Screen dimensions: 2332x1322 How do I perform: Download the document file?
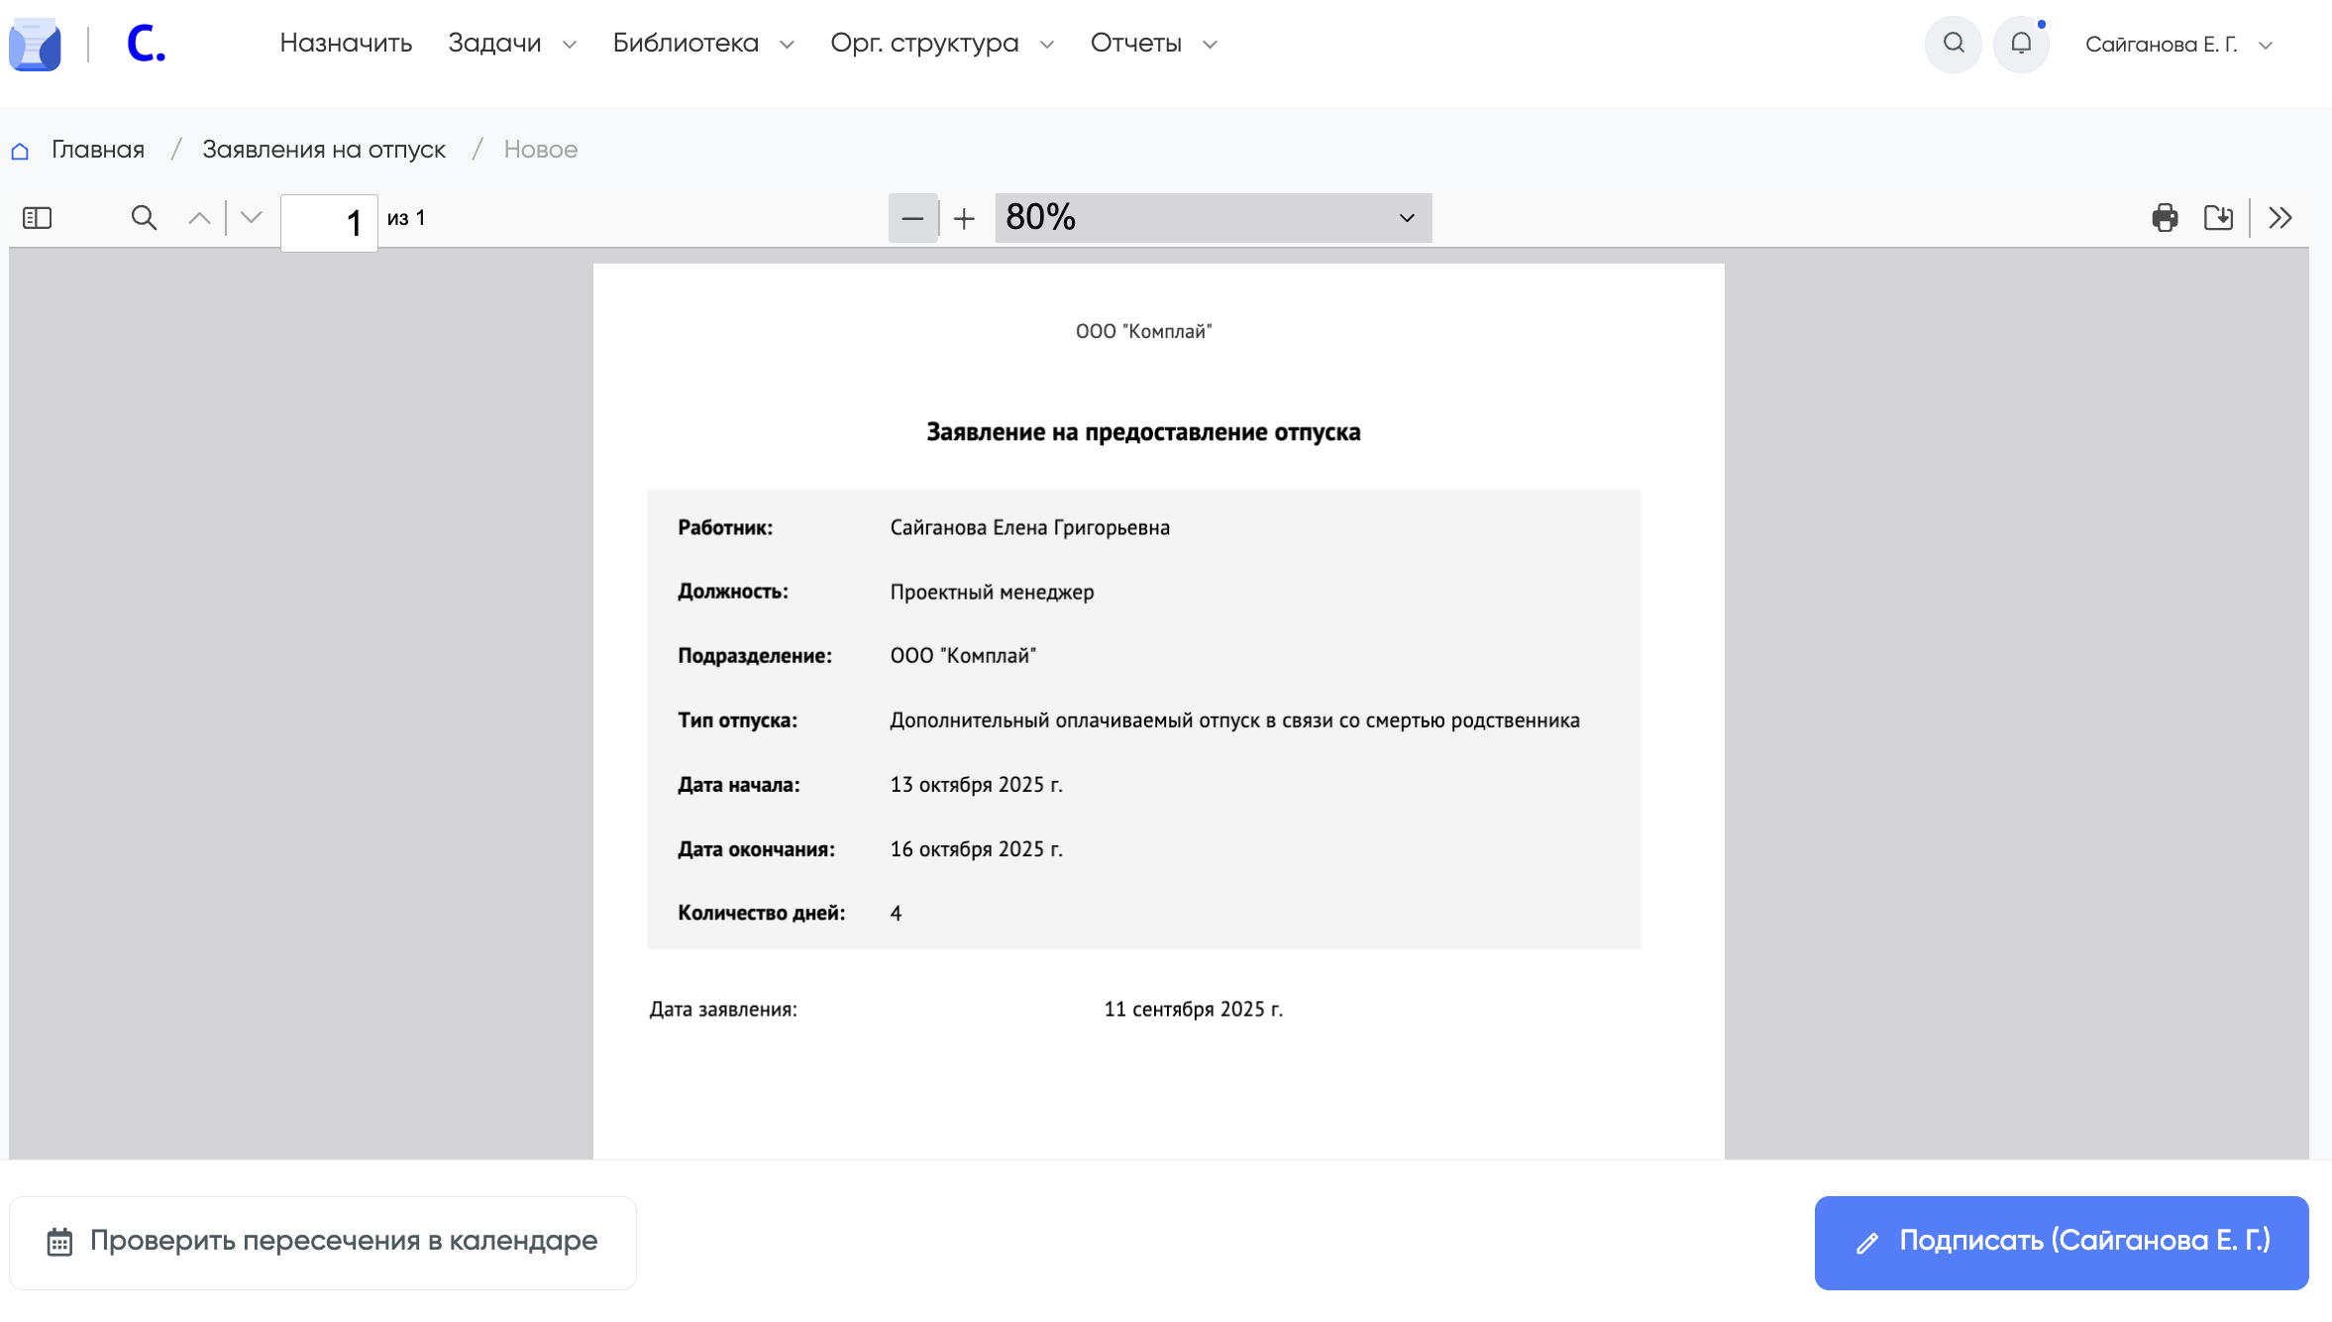2218,218
